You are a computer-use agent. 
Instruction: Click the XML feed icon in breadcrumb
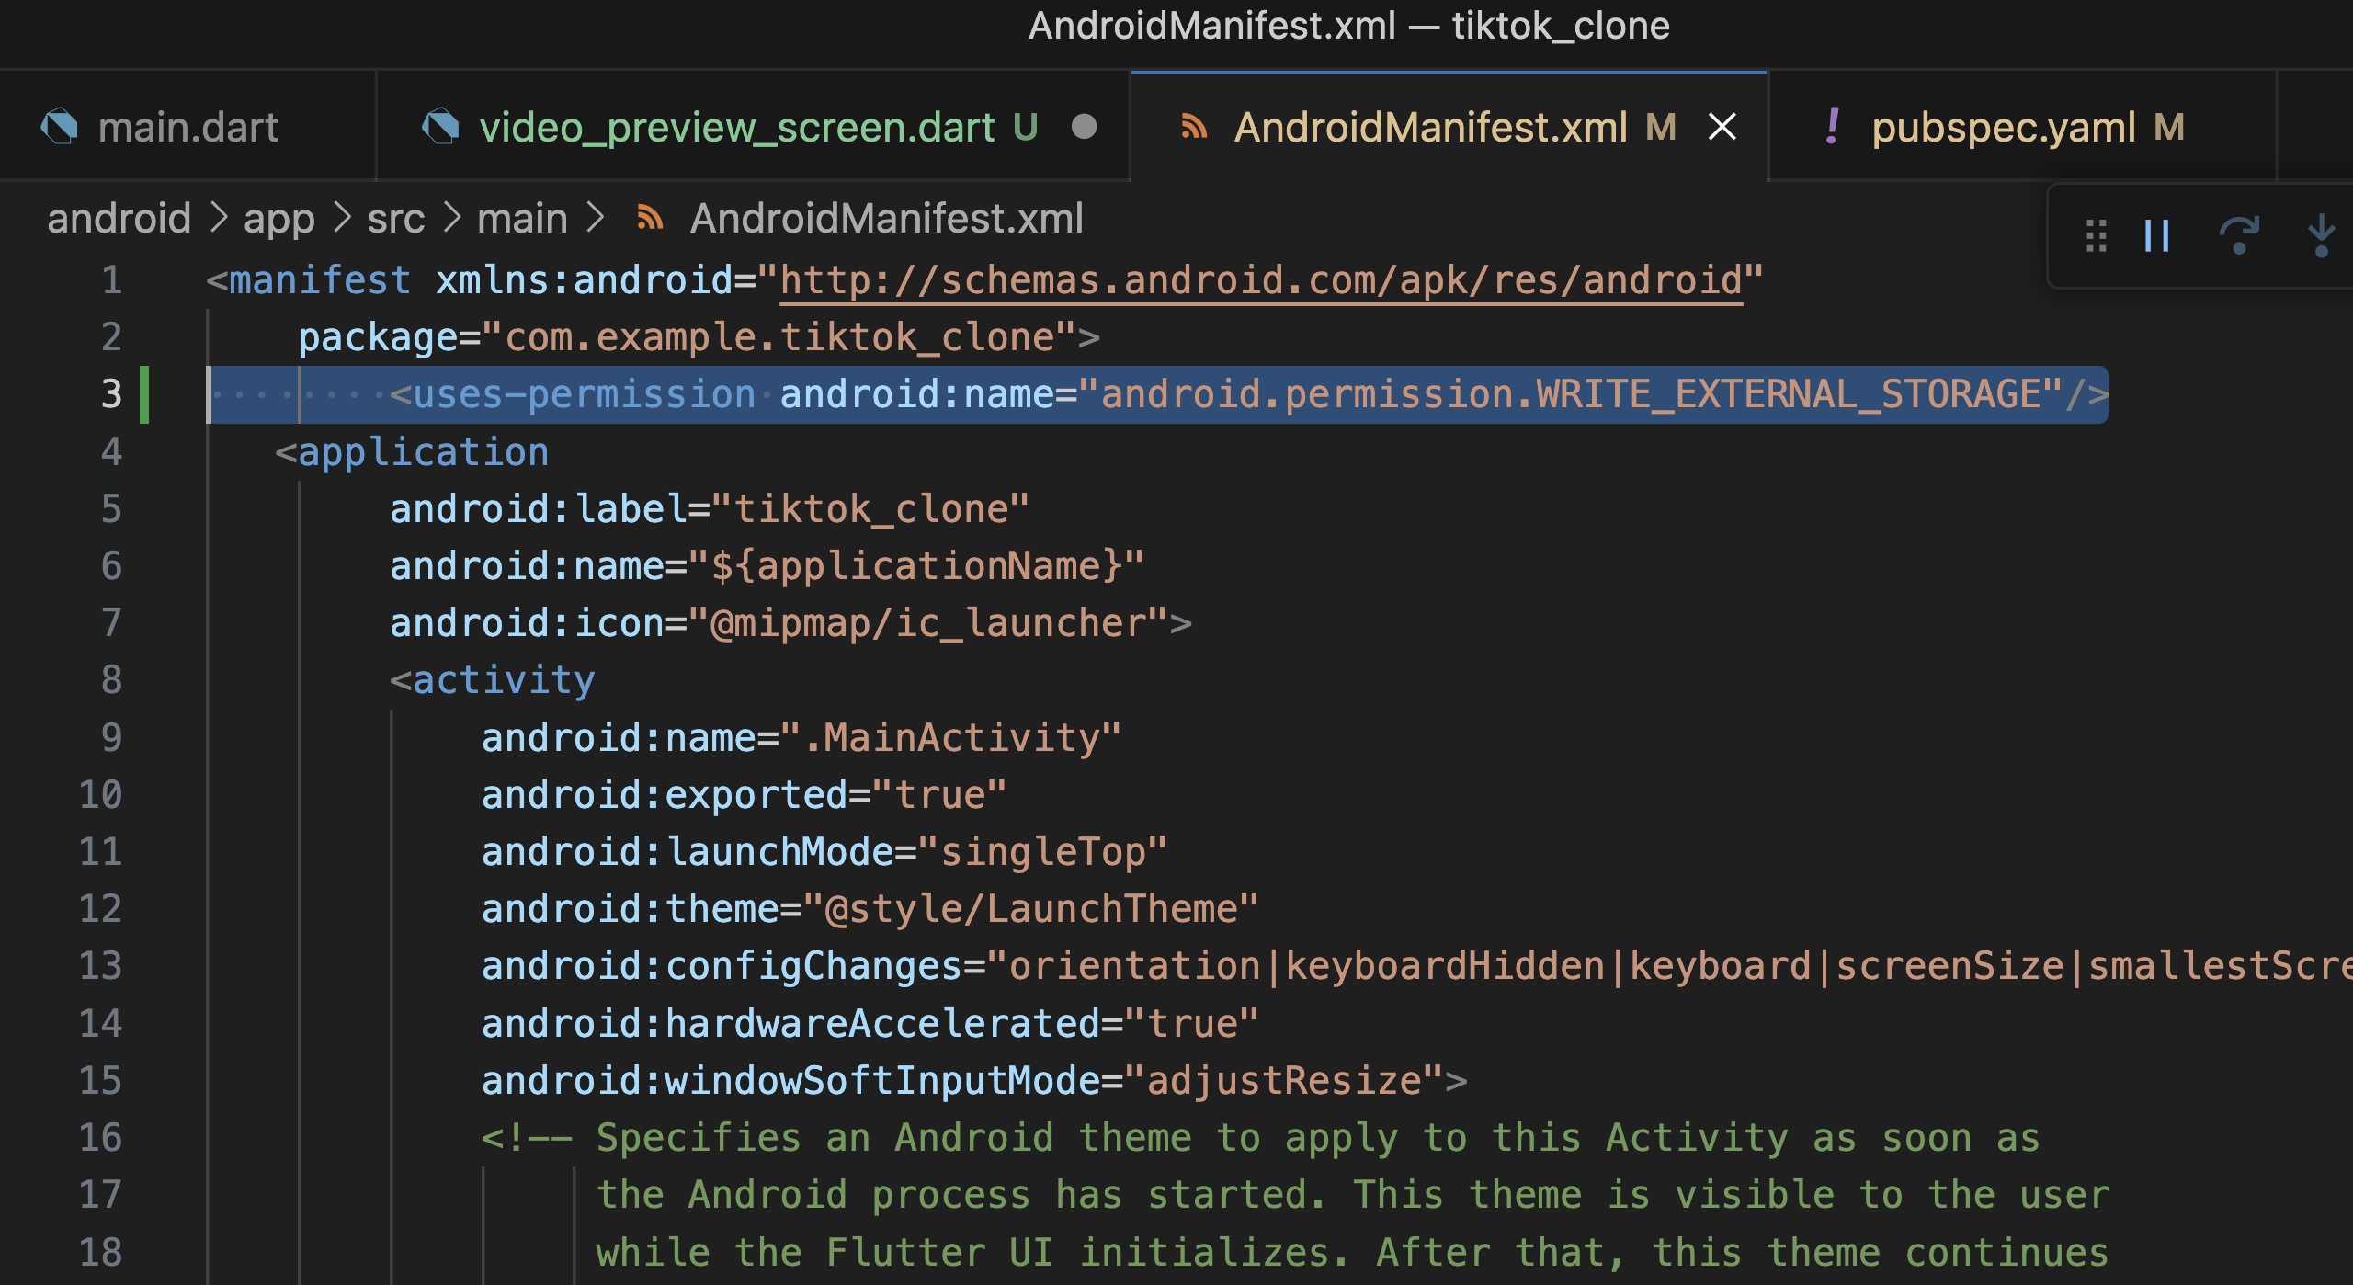(650, 219)
